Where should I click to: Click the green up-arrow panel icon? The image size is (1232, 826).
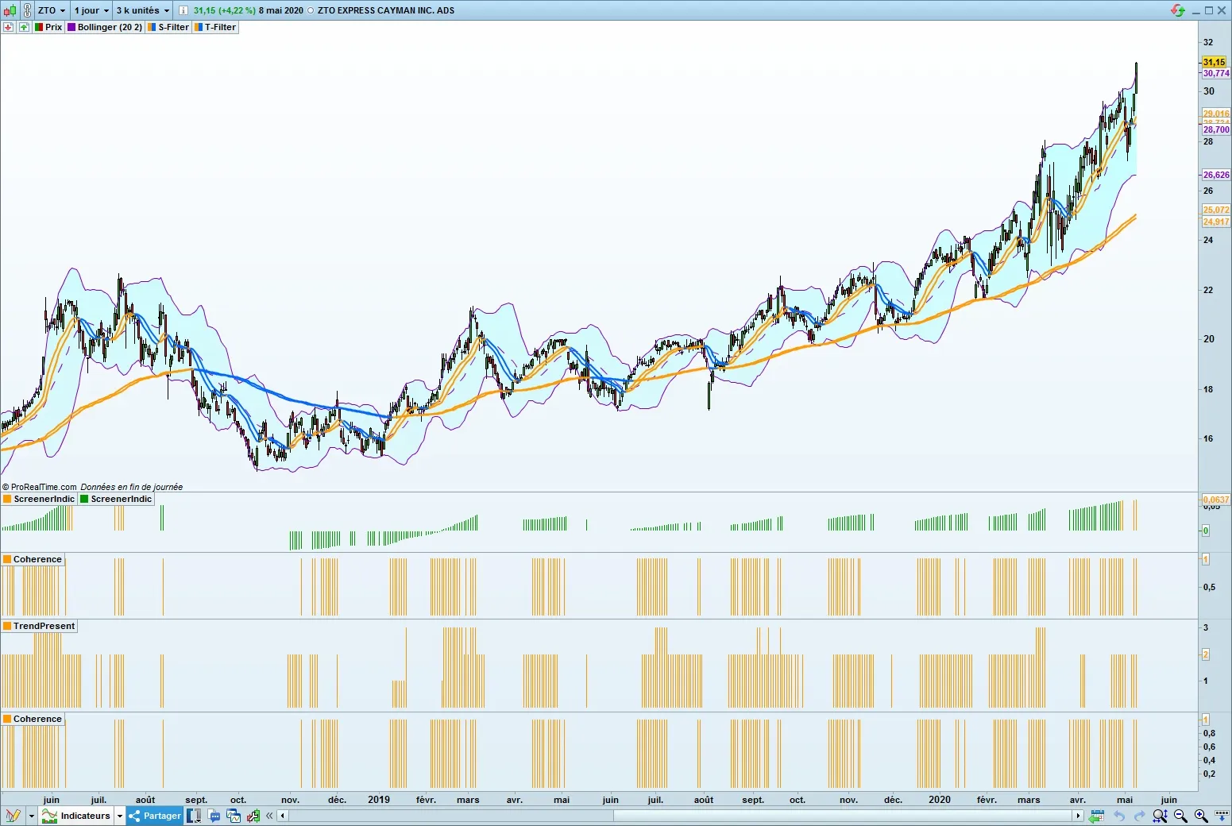tap(24, 27)
